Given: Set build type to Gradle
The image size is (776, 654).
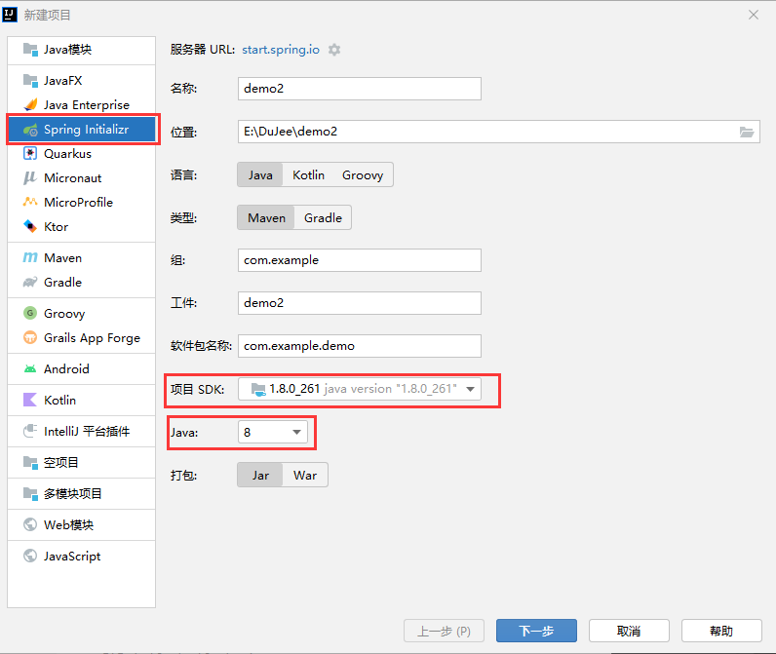Looking at the screenshot, I should (323, 218).
